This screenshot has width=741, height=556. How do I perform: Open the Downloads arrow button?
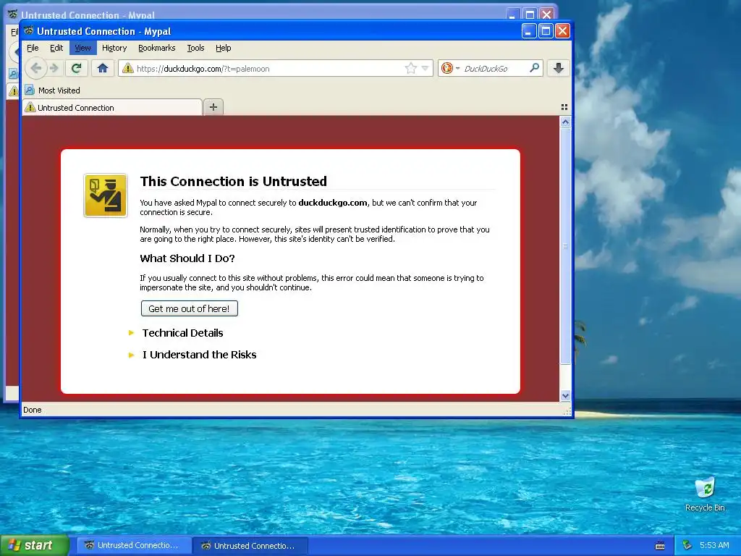coord(558,69)
